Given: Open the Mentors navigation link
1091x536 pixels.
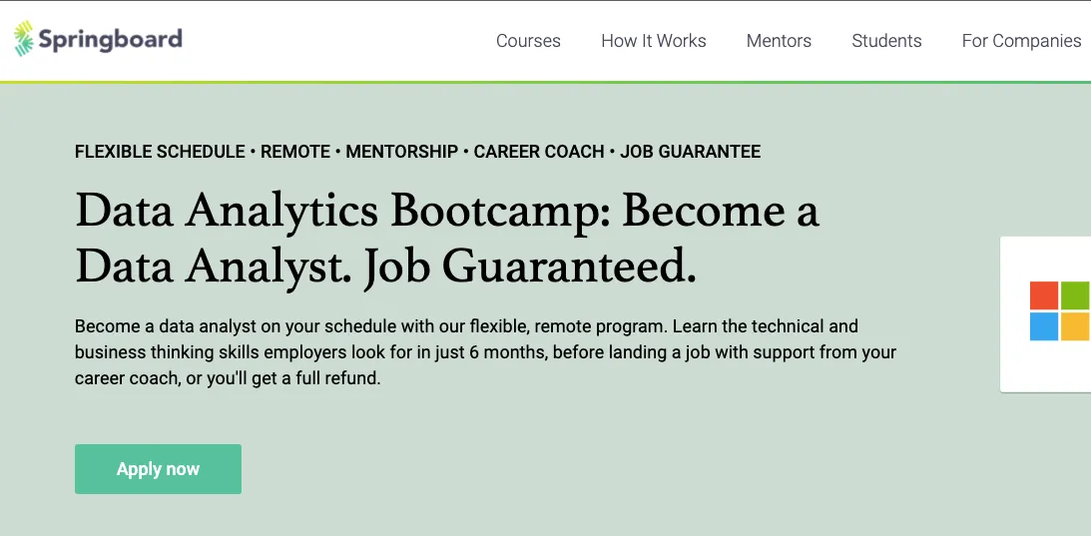Looking at the screenshot, I should [779, 41].
